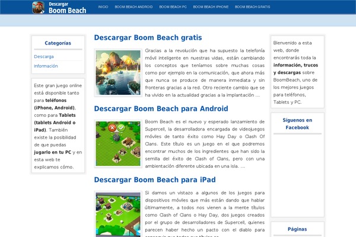
Task: Open the BOOM BEACH ANDROID menu item
Action: 133,7
